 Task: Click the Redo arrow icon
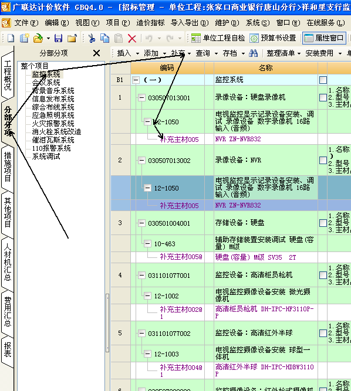170,38
